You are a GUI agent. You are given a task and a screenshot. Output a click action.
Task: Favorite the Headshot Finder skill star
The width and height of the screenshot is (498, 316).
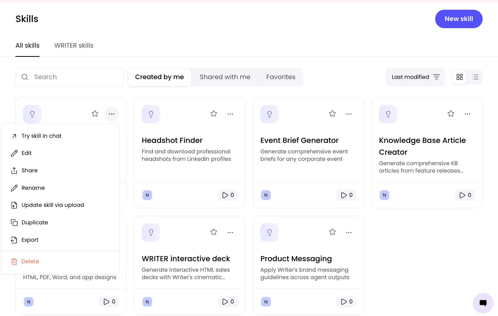(214, 114)
